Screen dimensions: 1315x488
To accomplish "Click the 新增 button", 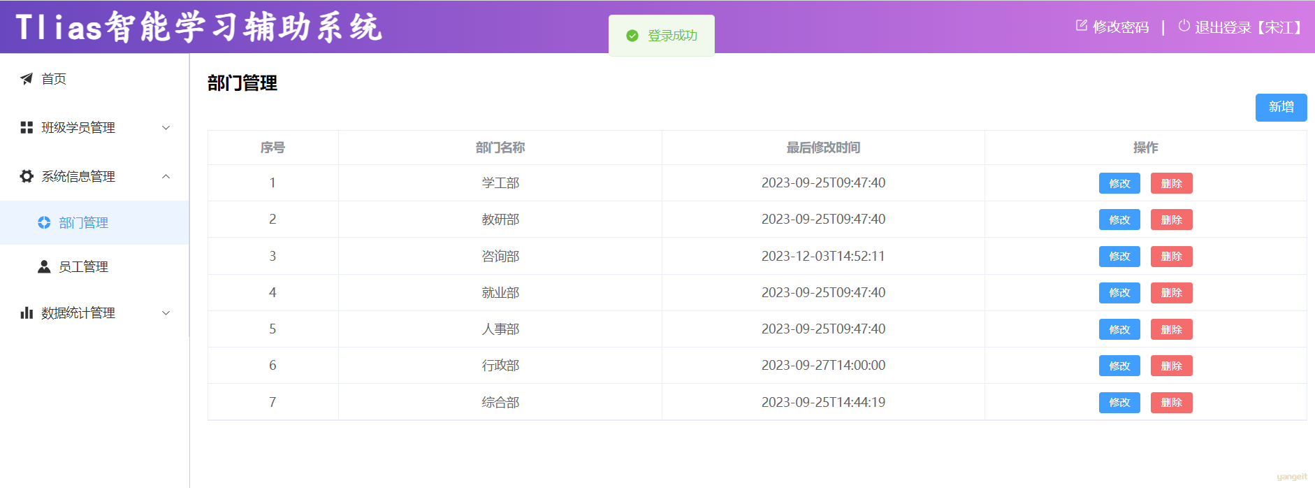I will [x=1281, y=107].
